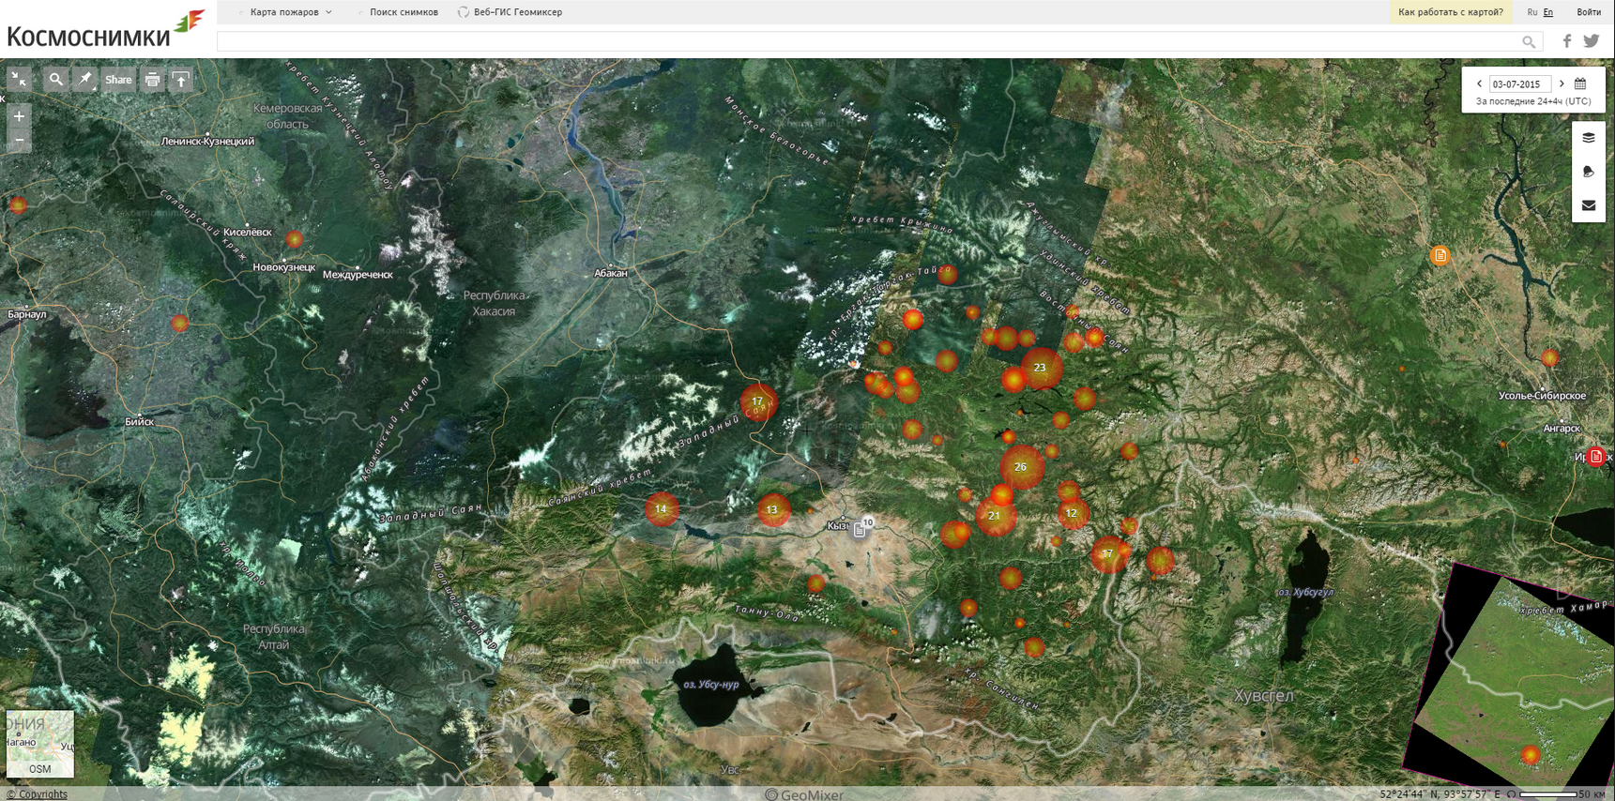Switch language to En
The image size is (1615, 801).
1548,12
